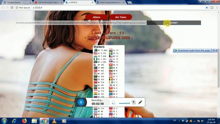This screenshot has height=124, width=220.
Task: Click the PK 17,866 visitor row
Action: [101, 50]
